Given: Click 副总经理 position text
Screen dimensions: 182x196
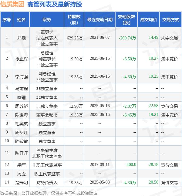Looking at the screenshot, I should pos(47,74).
